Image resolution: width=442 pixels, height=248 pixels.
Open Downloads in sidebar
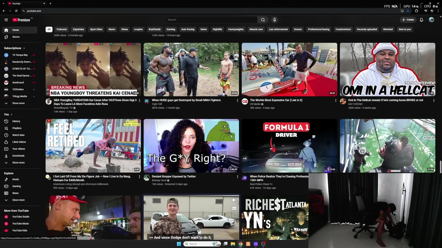tap(20, 156)
